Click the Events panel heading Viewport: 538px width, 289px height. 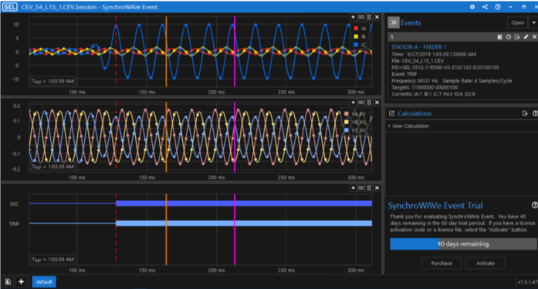(411, 22)
